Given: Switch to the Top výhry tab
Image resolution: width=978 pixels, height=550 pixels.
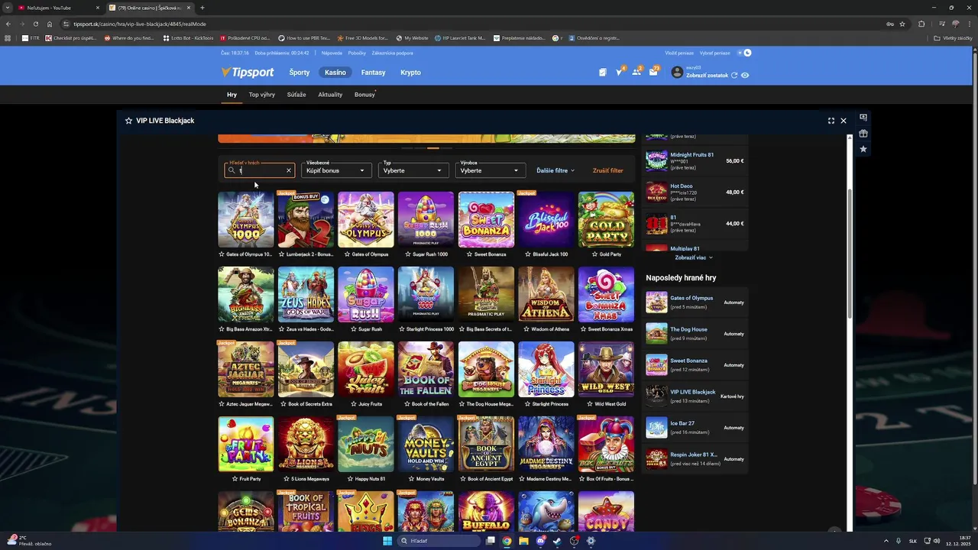Looking at the screenshot, I should pos(262,95).
